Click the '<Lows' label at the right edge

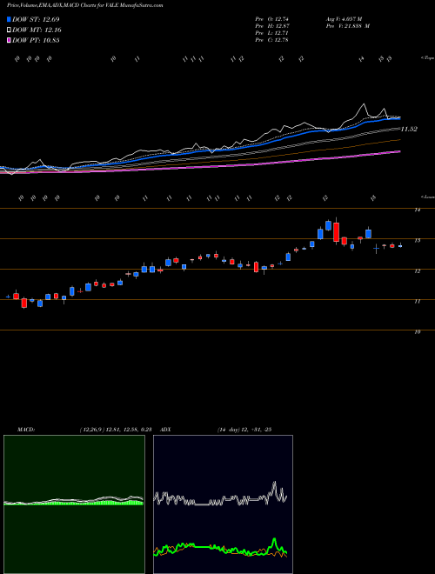(x=427, y=197)
